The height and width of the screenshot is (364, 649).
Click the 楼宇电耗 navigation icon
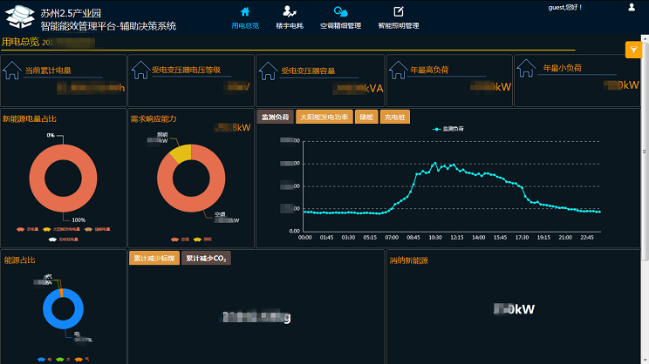tap(289, 11)
